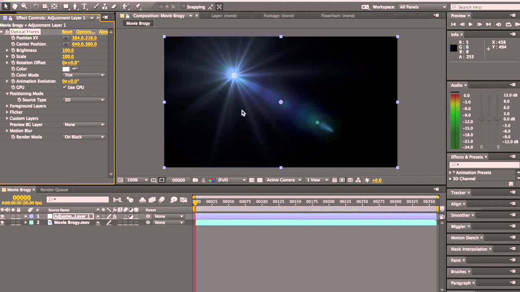
Task: Click the Color eyedropper for Optical Flares
Action: (x=75, y=69)
